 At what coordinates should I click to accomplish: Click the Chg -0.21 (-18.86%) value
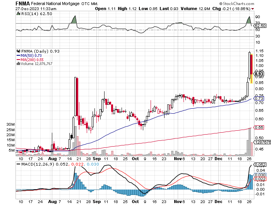coord(231,9)
